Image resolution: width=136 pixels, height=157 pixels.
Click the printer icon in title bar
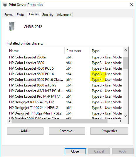tap(5, 5)
